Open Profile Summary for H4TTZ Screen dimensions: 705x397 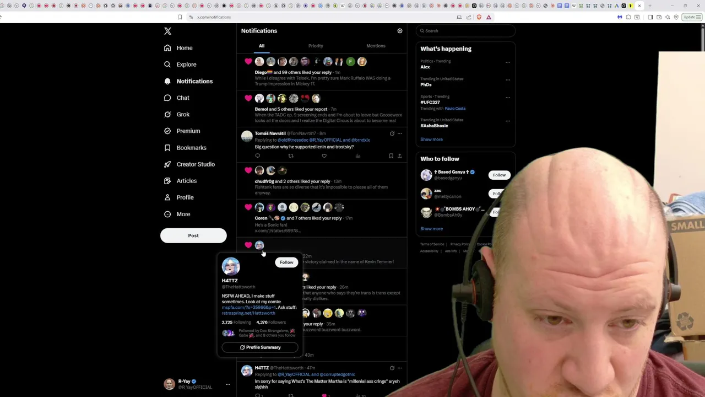point(260,347)
